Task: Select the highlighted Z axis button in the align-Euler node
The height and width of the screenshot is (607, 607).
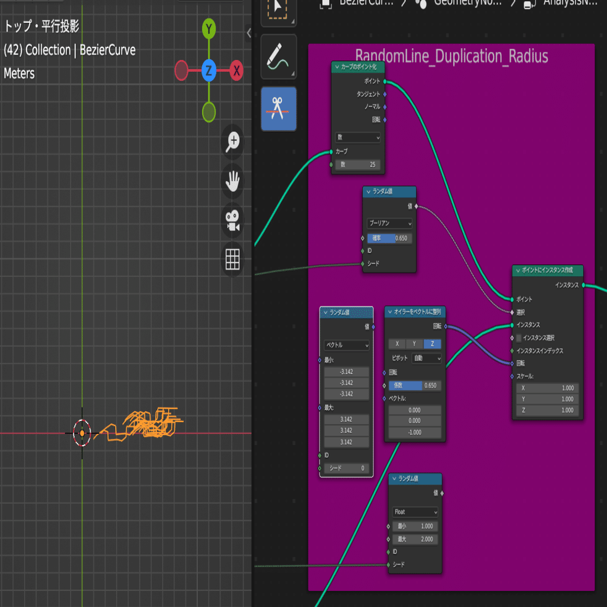Action: pyautogui.click(x=433, y=344)
